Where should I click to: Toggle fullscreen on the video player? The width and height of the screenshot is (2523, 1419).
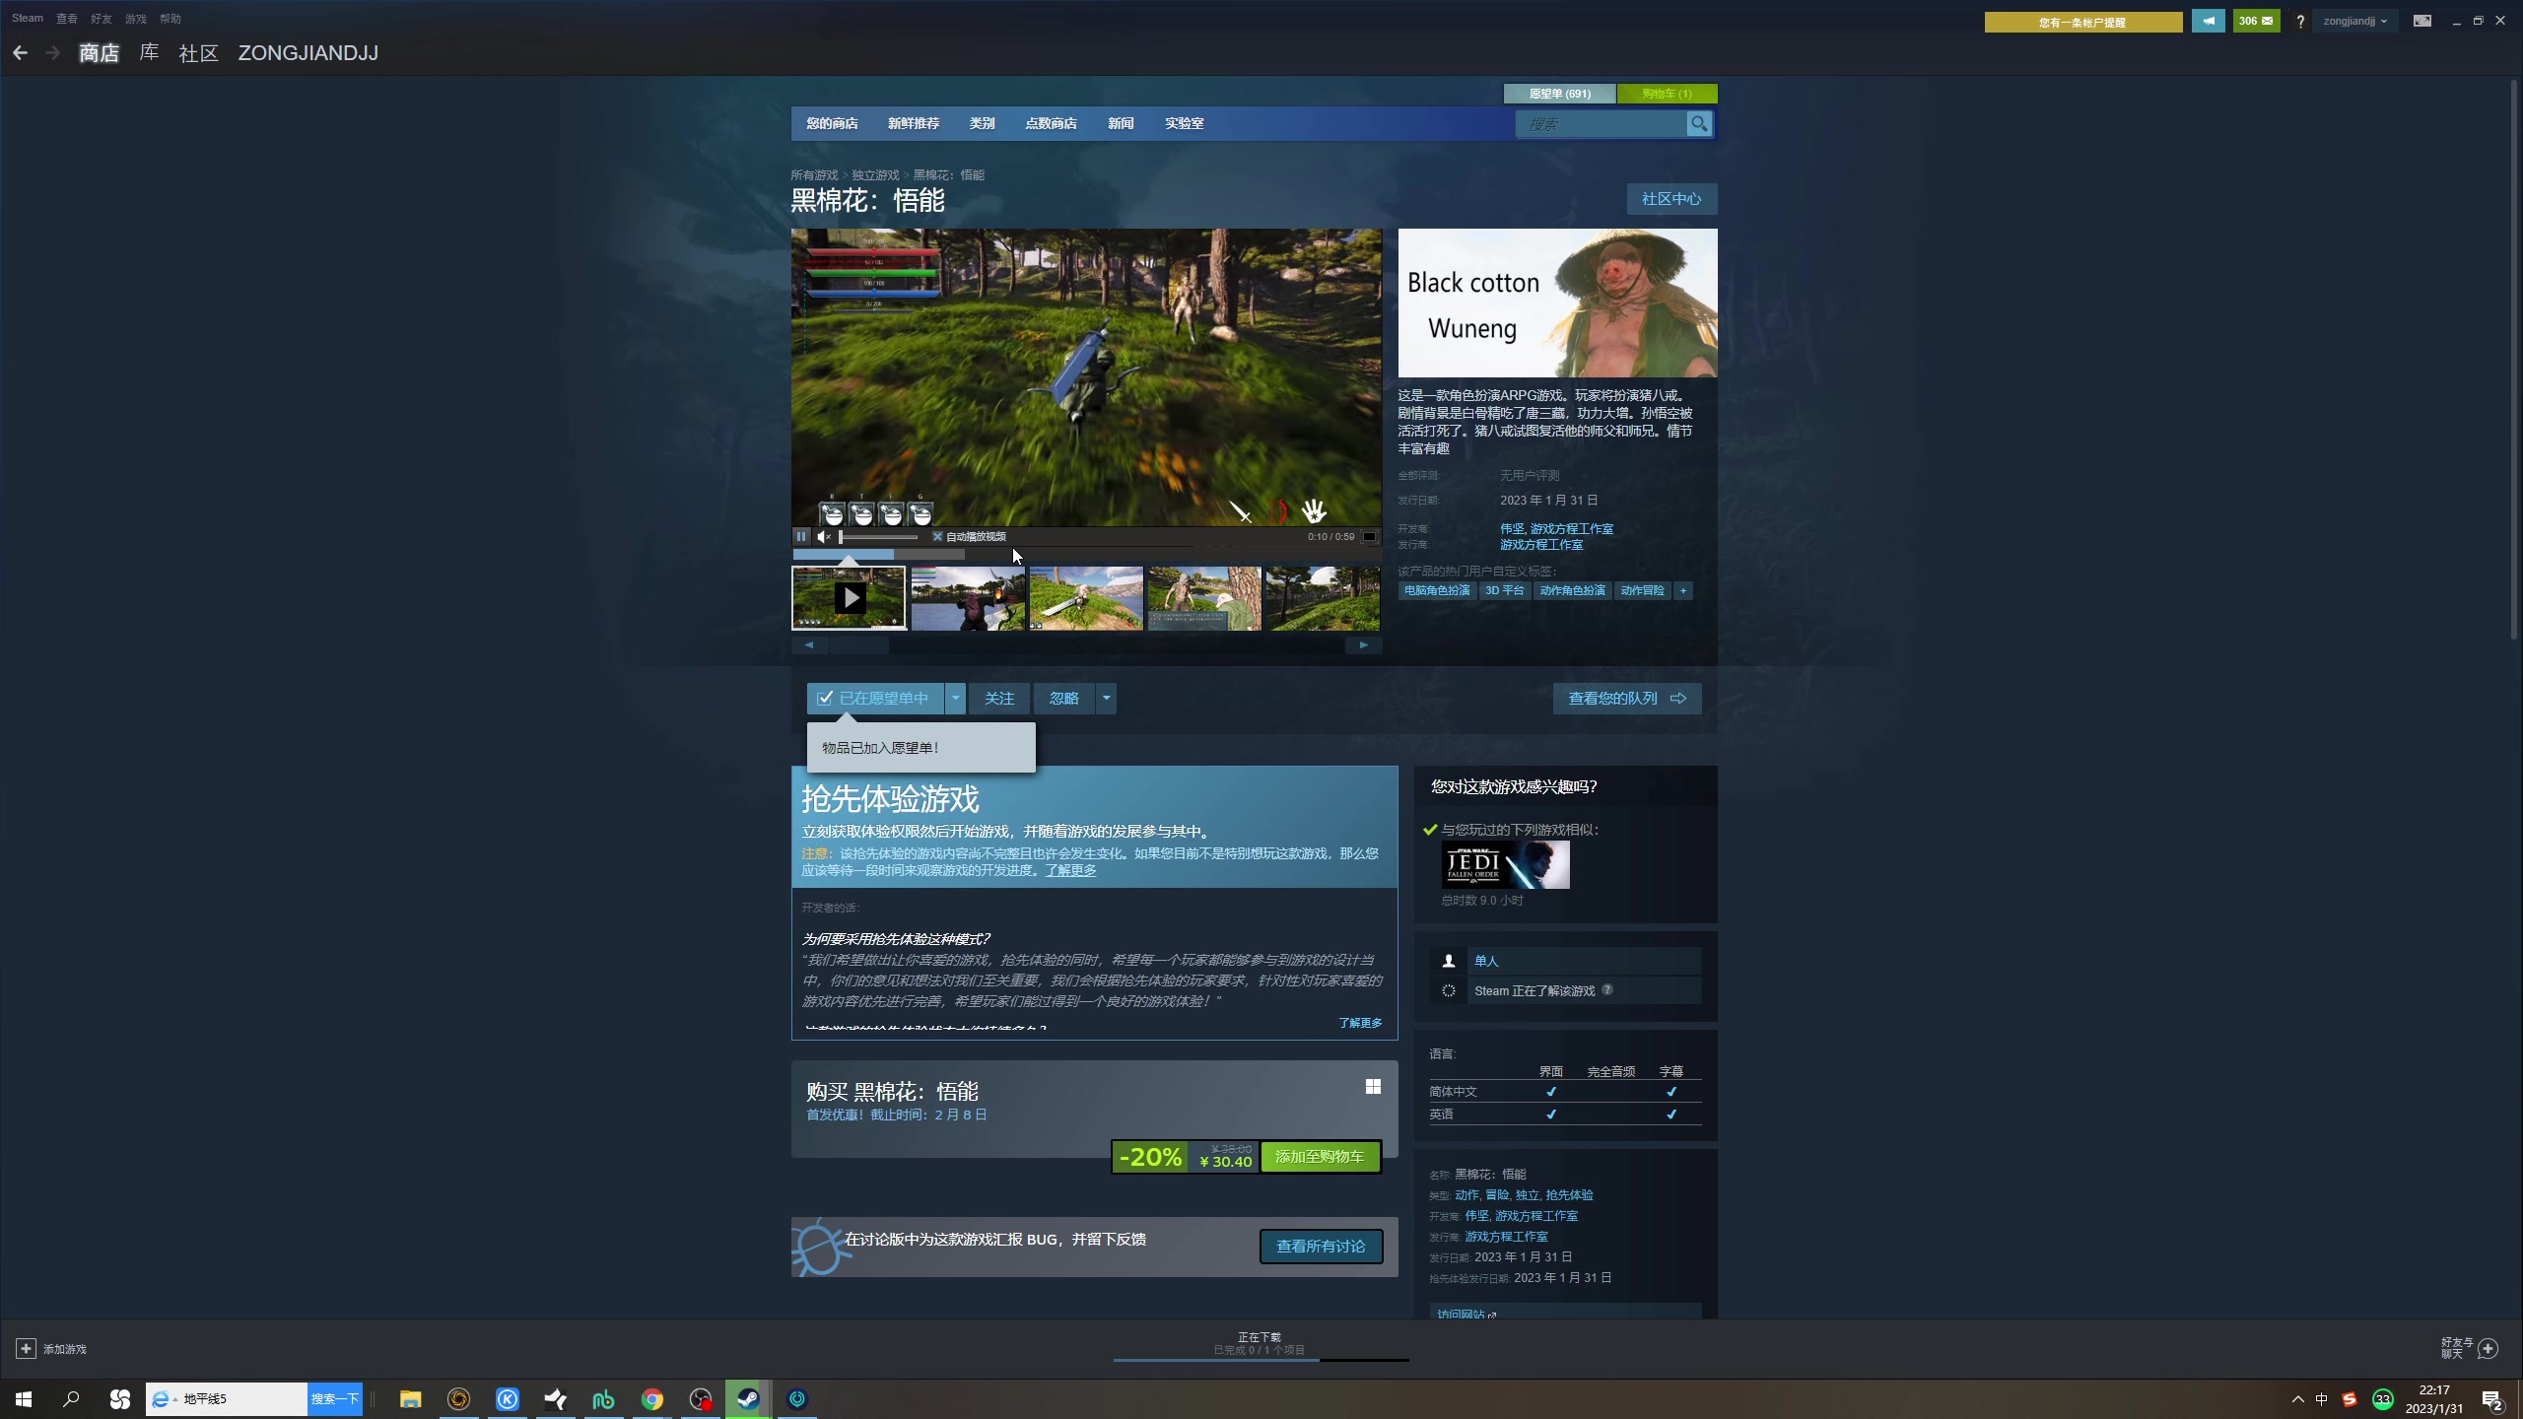pyautogui.click(x=1369, y=536)
